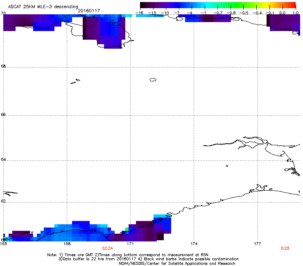Click the '-10' color bar label

(165, 13)
